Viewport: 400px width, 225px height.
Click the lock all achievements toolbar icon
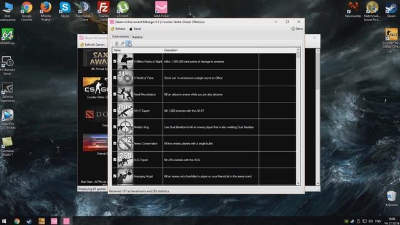117,44
